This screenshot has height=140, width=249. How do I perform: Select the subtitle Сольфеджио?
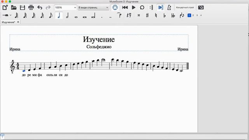click(99, 47)
